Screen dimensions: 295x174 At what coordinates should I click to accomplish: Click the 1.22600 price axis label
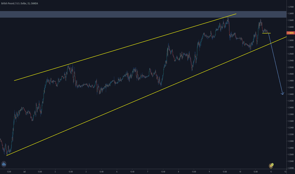click(291, 154)
